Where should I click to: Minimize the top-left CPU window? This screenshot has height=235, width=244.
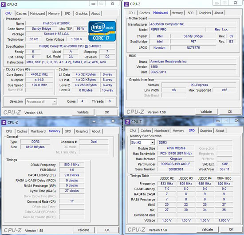(93, 4)
